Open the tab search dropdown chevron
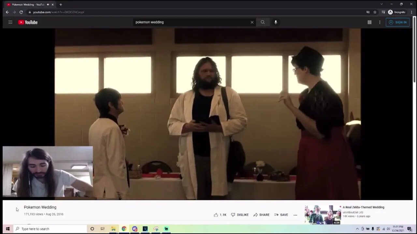The height and width of the screenshot is (234, 417). [x=381, y=4]
